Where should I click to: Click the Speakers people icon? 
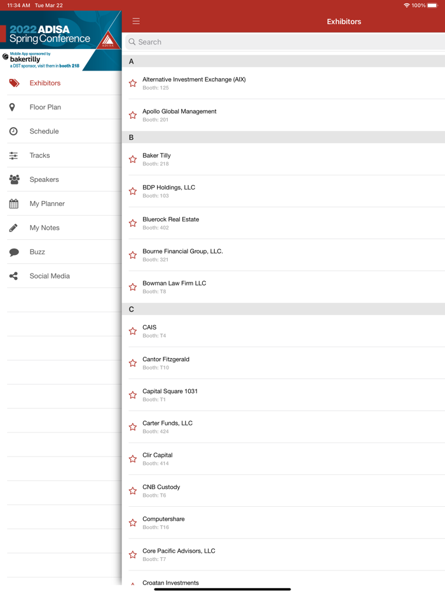[15, 179]
